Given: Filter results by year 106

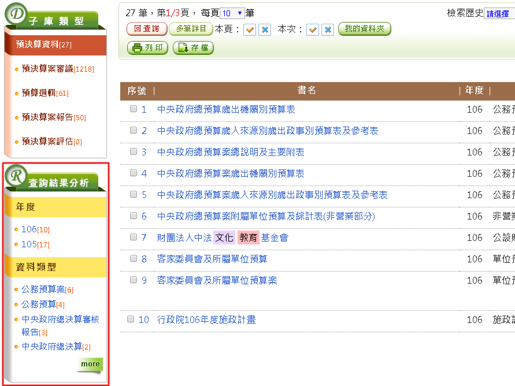Looking at the screenshot, I should (29, 229).
